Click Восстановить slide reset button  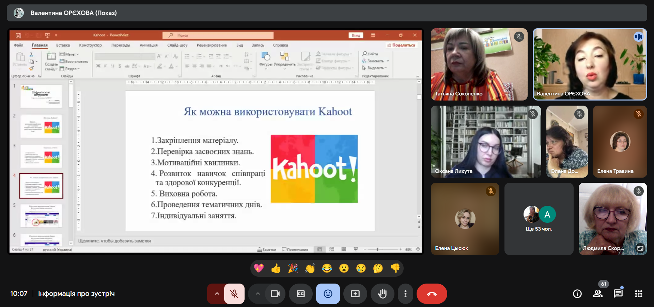pos(74,61)
